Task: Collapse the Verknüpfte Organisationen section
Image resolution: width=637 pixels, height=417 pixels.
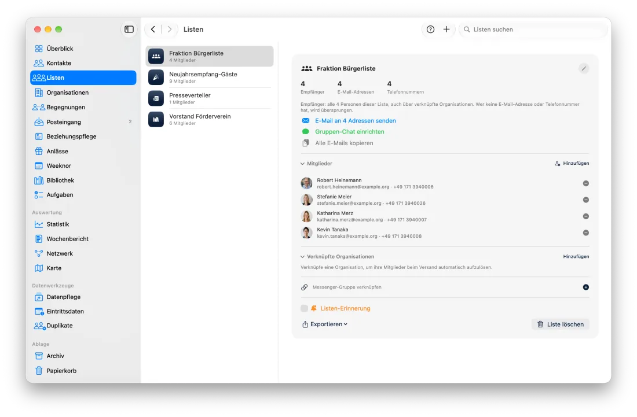Action: [x=302, y=257]
